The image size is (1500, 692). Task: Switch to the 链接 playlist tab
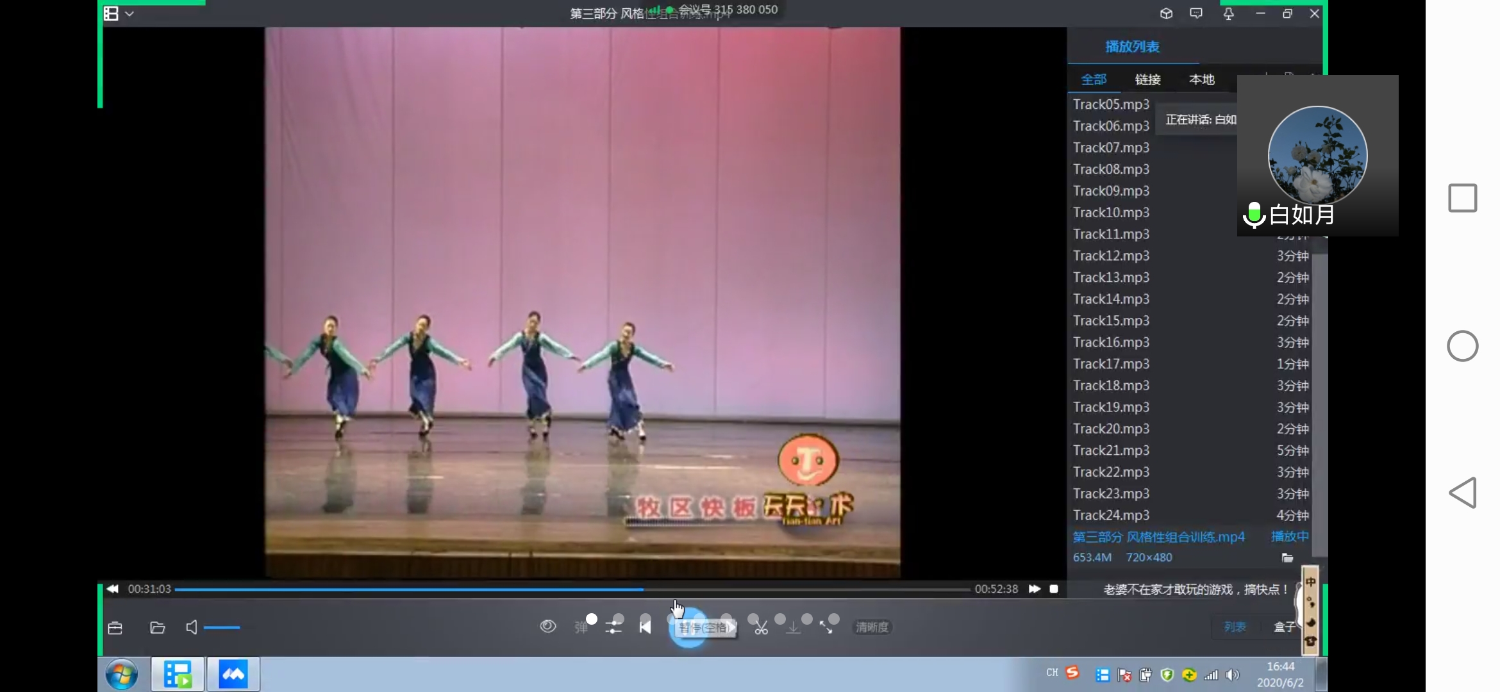pyautogui.click(x=1147, y=79)
